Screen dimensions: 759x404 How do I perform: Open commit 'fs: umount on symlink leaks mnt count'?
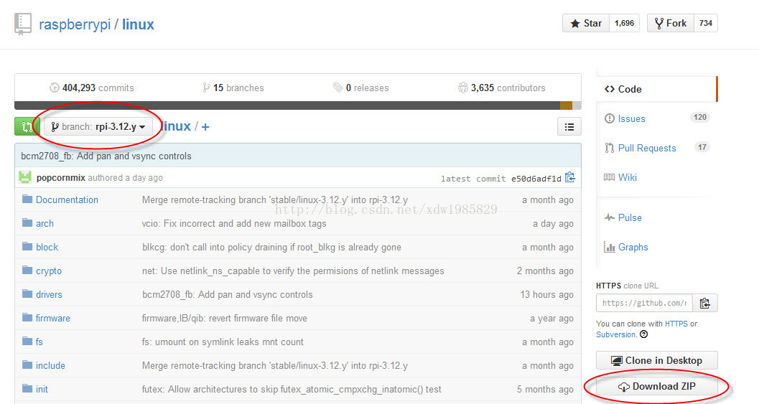[223, 342]
